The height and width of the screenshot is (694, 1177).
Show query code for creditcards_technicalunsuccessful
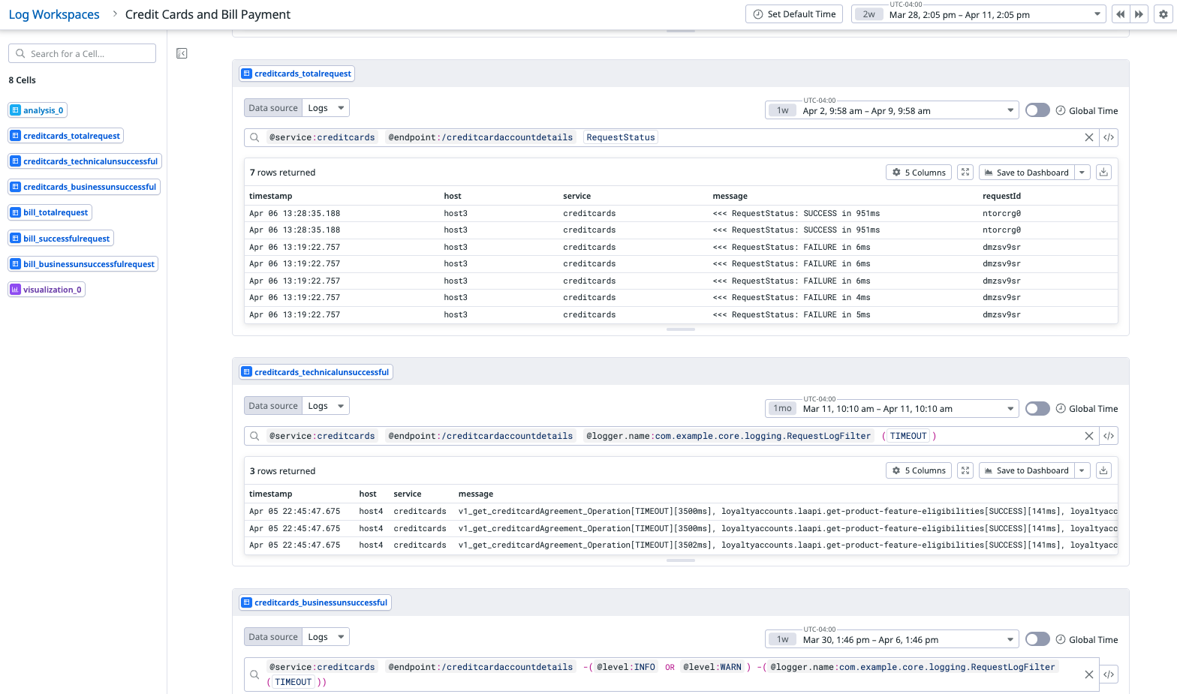tap(1109, 436)
